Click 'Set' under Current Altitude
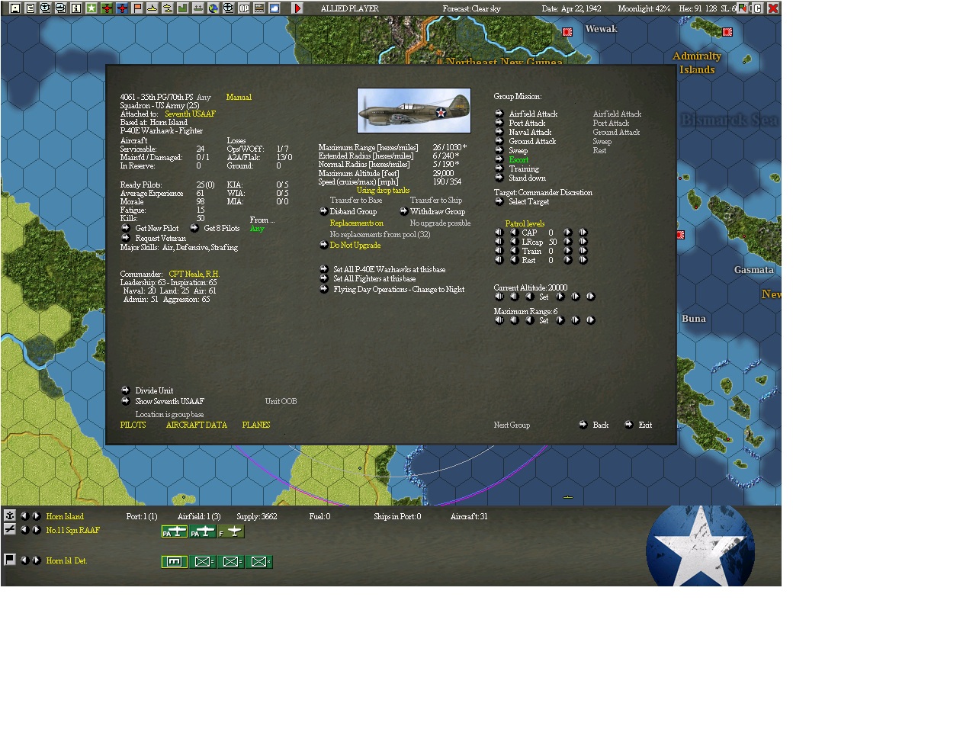 pyautogui.click(x=544, y=297)
